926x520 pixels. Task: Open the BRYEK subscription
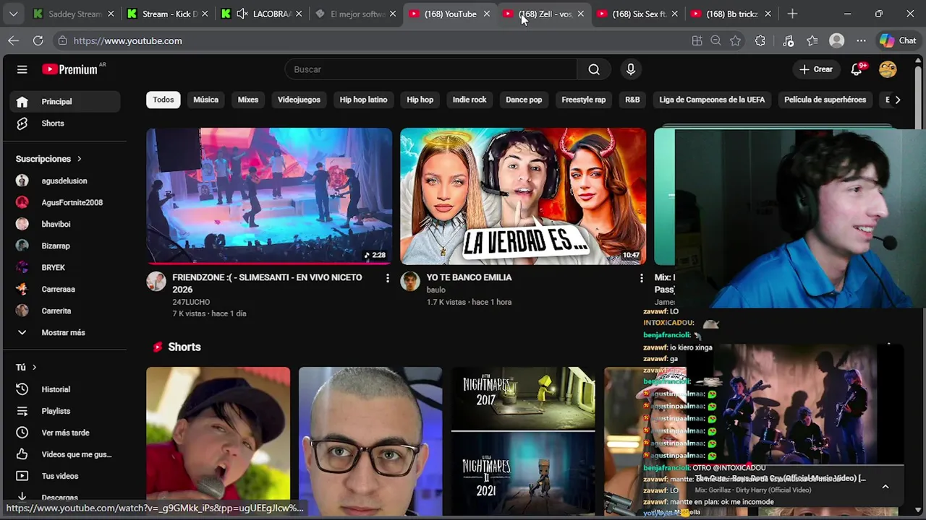point(65,268)
